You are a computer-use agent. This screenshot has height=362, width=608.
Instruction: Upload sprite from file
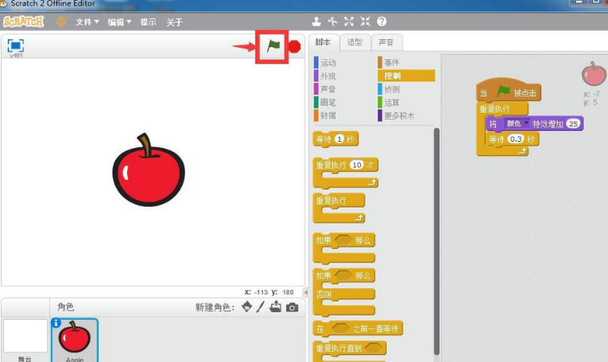[x=275, y=306]
